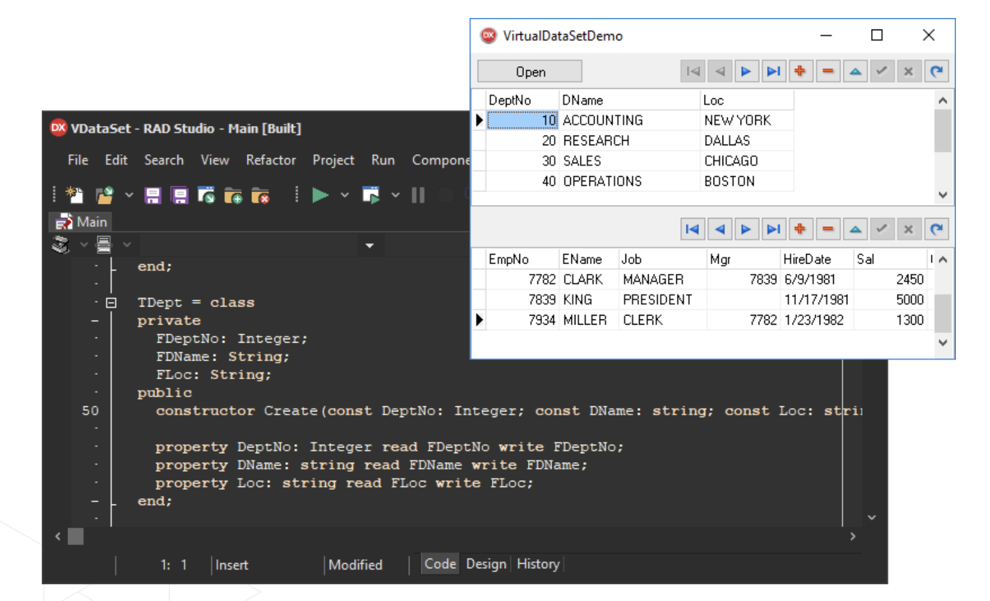Viewport: 990px width, 601px height.
Task: Click the code editor horizontal scroll right arrow
Action: click(x=853, y=536)
